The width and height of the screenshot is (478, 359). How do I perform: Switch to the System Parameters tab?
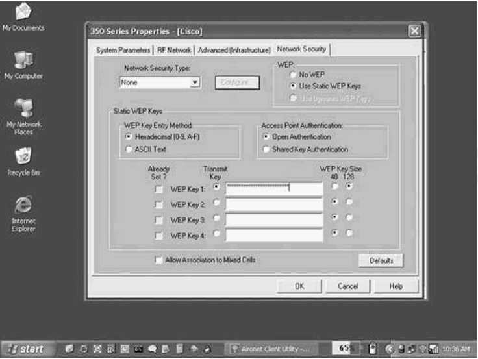coord(123,50)
